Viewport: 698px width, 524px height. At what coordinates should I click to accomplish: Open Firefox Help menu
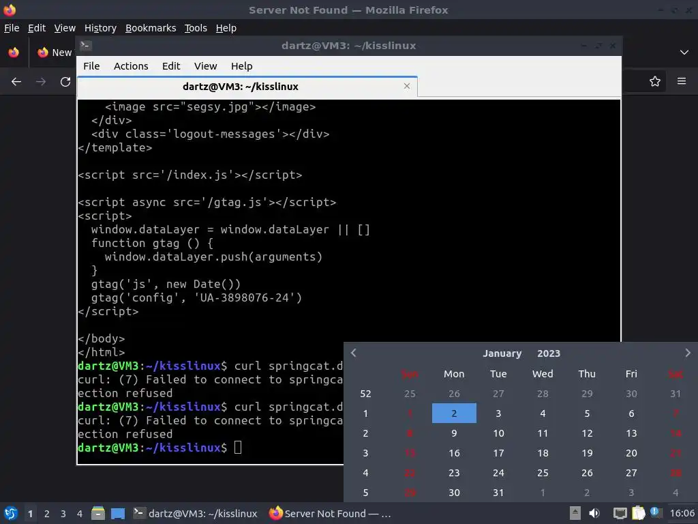[x=226, y=28]
